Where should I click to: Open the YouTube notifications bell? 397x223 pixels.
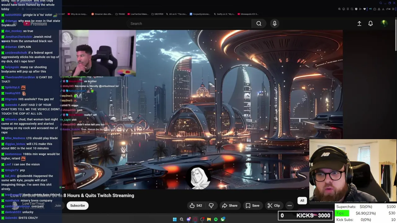pos(370,24)
